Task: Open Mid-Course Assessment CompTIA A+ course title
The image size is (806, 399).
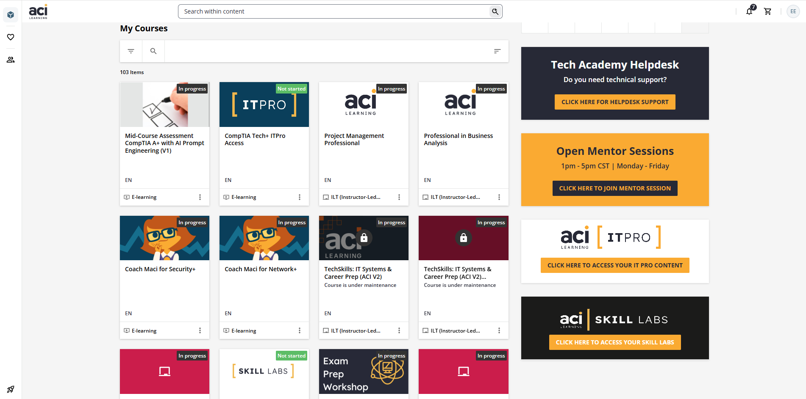Action: tap(164, 143)
